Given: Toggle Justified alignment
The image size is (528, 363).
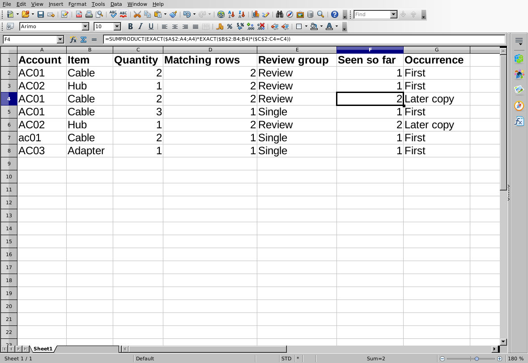Looking at the screenshot, I should 195,26.
